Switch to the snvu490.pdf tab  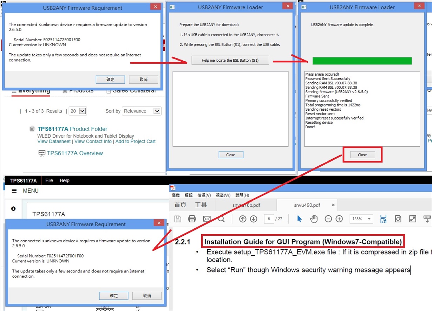tap(307, 205)
